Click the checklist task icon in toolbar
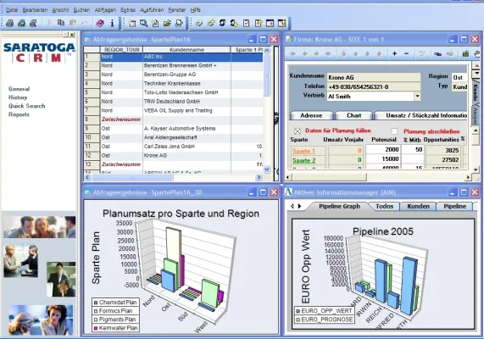Screen dimensions: 484x339 (x=247, y=23)
